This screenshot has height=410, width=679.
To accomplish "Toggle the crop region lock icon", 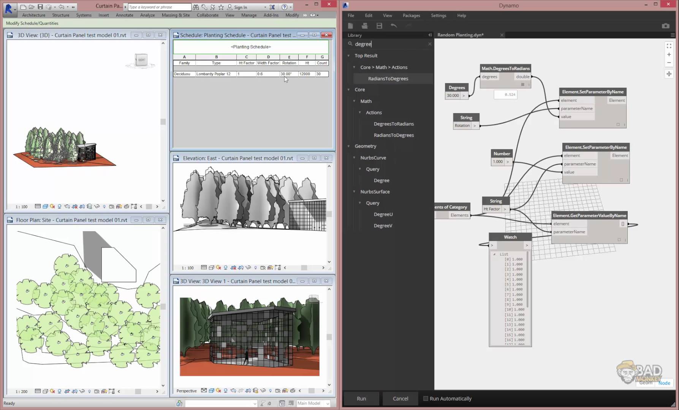I will (134, 207).
